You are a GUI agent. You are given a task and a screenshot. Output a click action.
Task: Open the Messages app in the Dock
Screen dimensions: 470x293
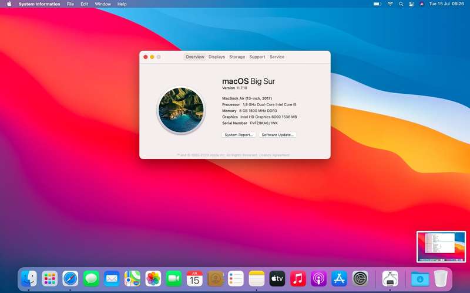tap(91, 279)
